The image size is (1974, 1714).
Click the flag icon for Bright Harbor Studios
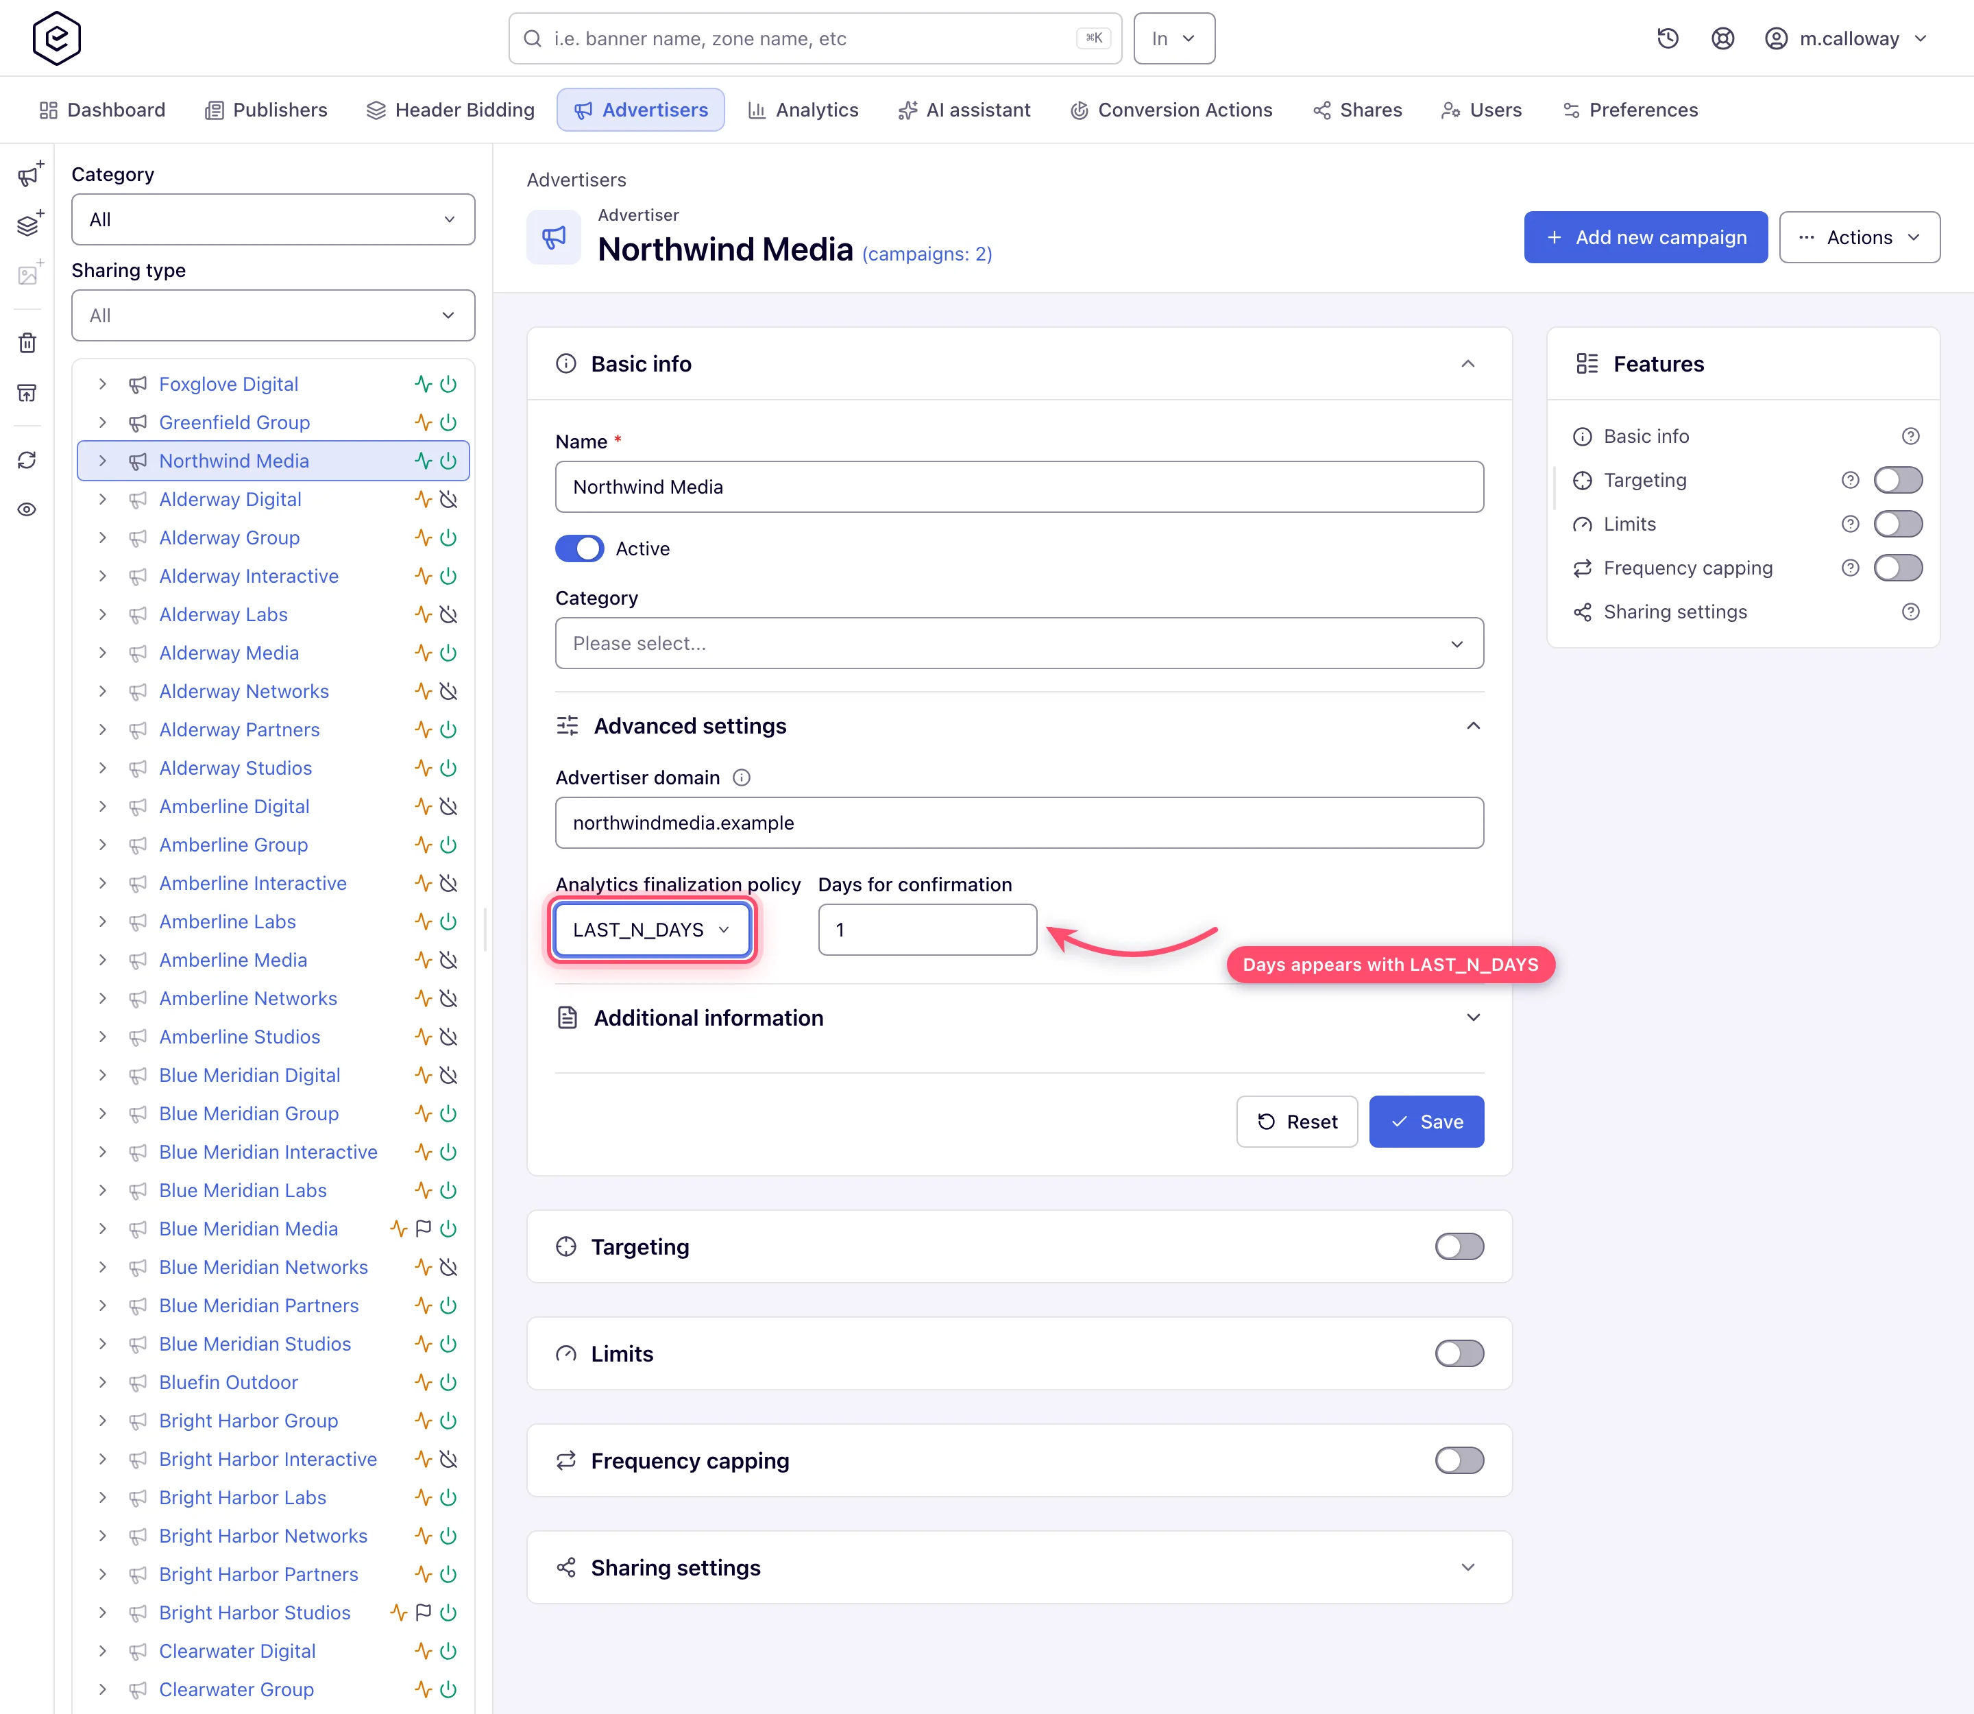click(x=424, y=1612)
